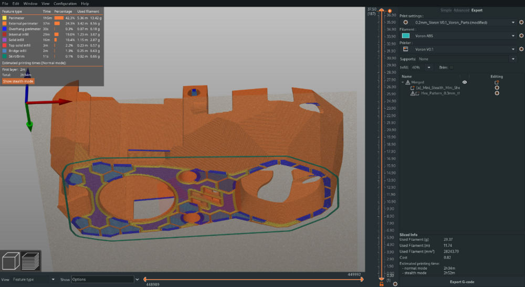
Task: Open print settings via gear beside the preset dropdown
Action: pos(521,23)
